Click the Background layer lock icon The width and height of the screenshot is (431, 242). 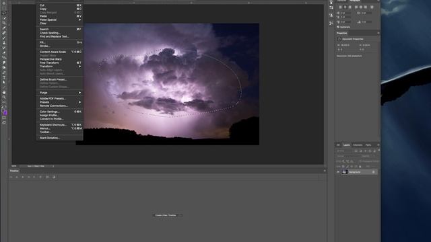[374, 172]
